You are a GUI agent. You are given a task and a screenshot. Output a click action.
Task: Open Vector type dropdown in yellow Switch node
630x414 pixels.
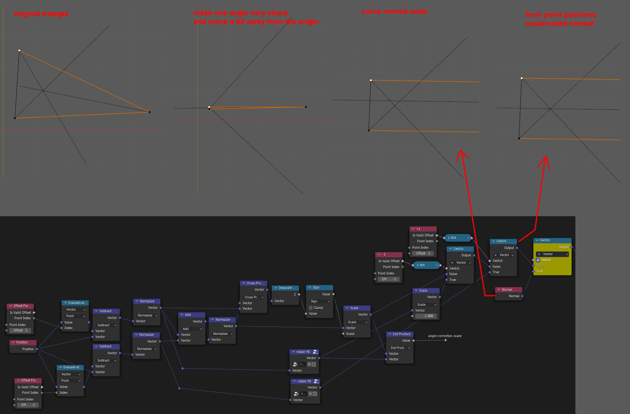552,254
